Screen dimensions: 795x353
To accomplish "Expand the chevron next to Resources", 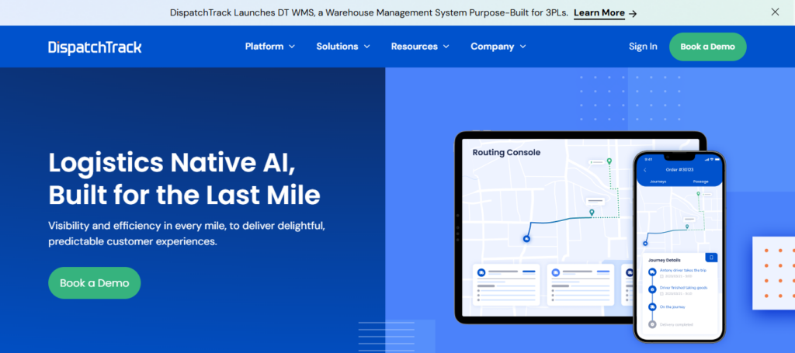I will (446, 47).
